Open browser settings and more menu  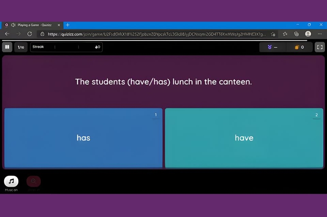tap(320, 34)
